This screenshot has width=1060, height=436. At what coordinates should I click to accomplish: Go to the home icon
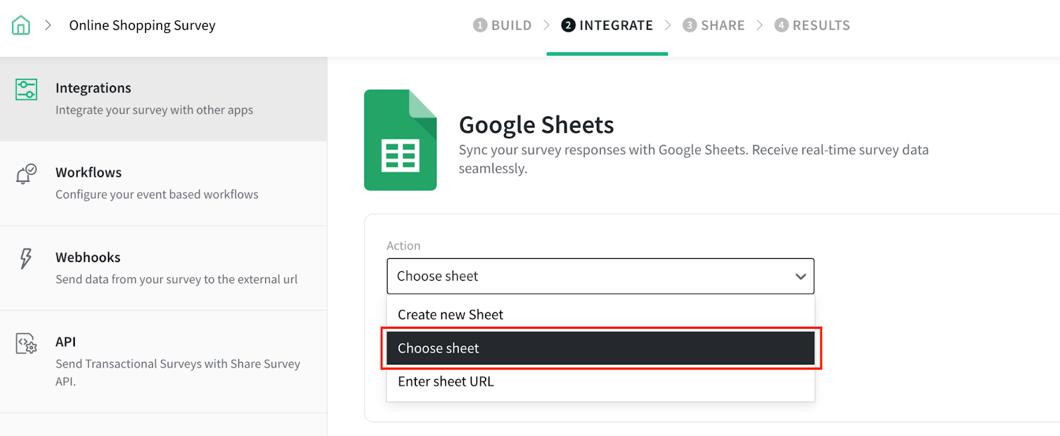coord(21,25)
